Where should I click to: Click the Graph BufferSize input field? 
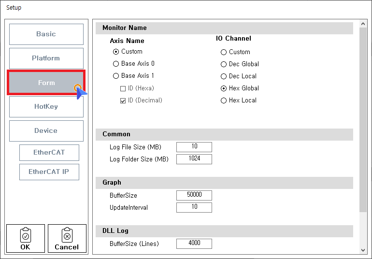(194, 195)
